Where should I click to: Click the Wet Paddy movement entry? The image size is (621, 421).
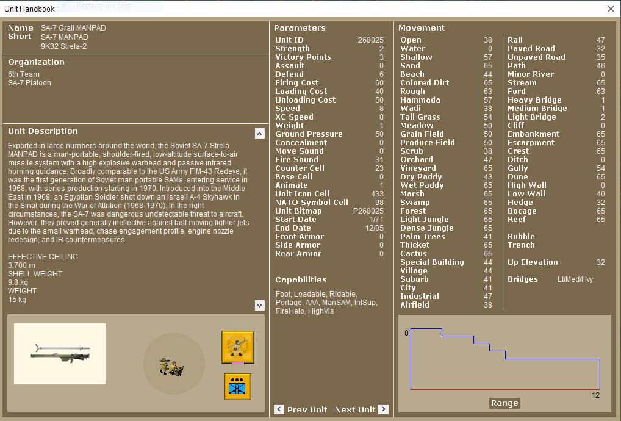click(x=446, y=185)
